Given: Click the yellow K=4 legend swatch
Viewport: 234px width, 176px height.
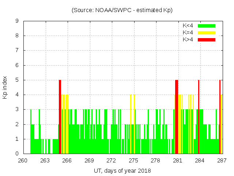Looking at the screenshot, I should pos(207,33).
